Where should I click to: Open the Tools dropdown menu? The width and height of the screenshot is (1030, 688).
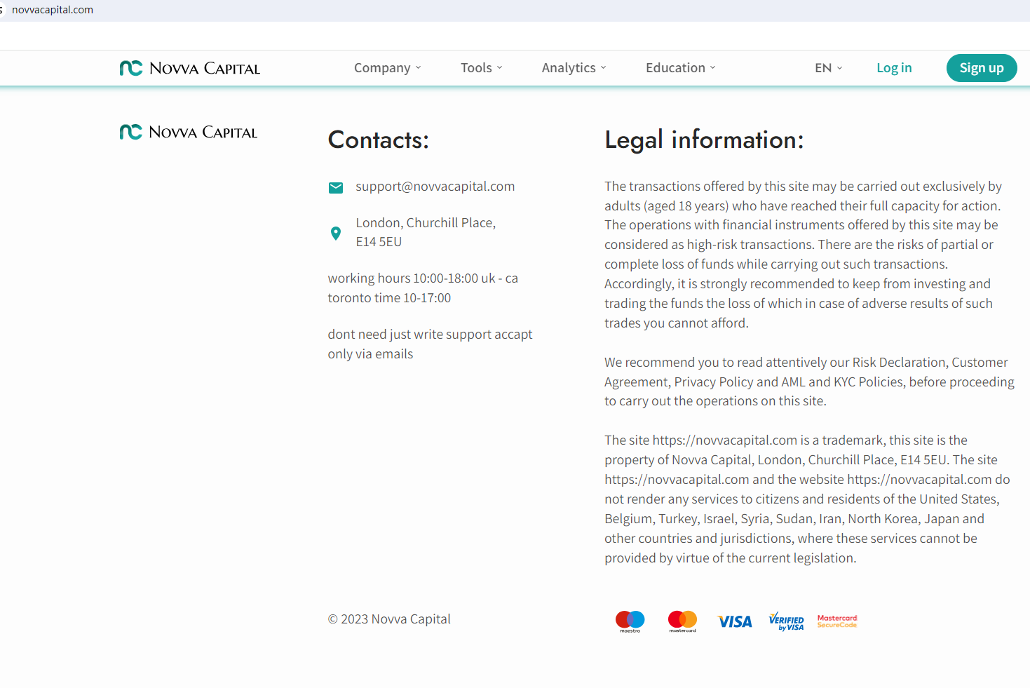click(482, 68)
